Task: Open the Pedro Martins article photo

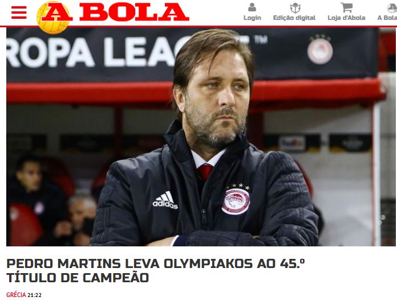Action: pos(201,137)
